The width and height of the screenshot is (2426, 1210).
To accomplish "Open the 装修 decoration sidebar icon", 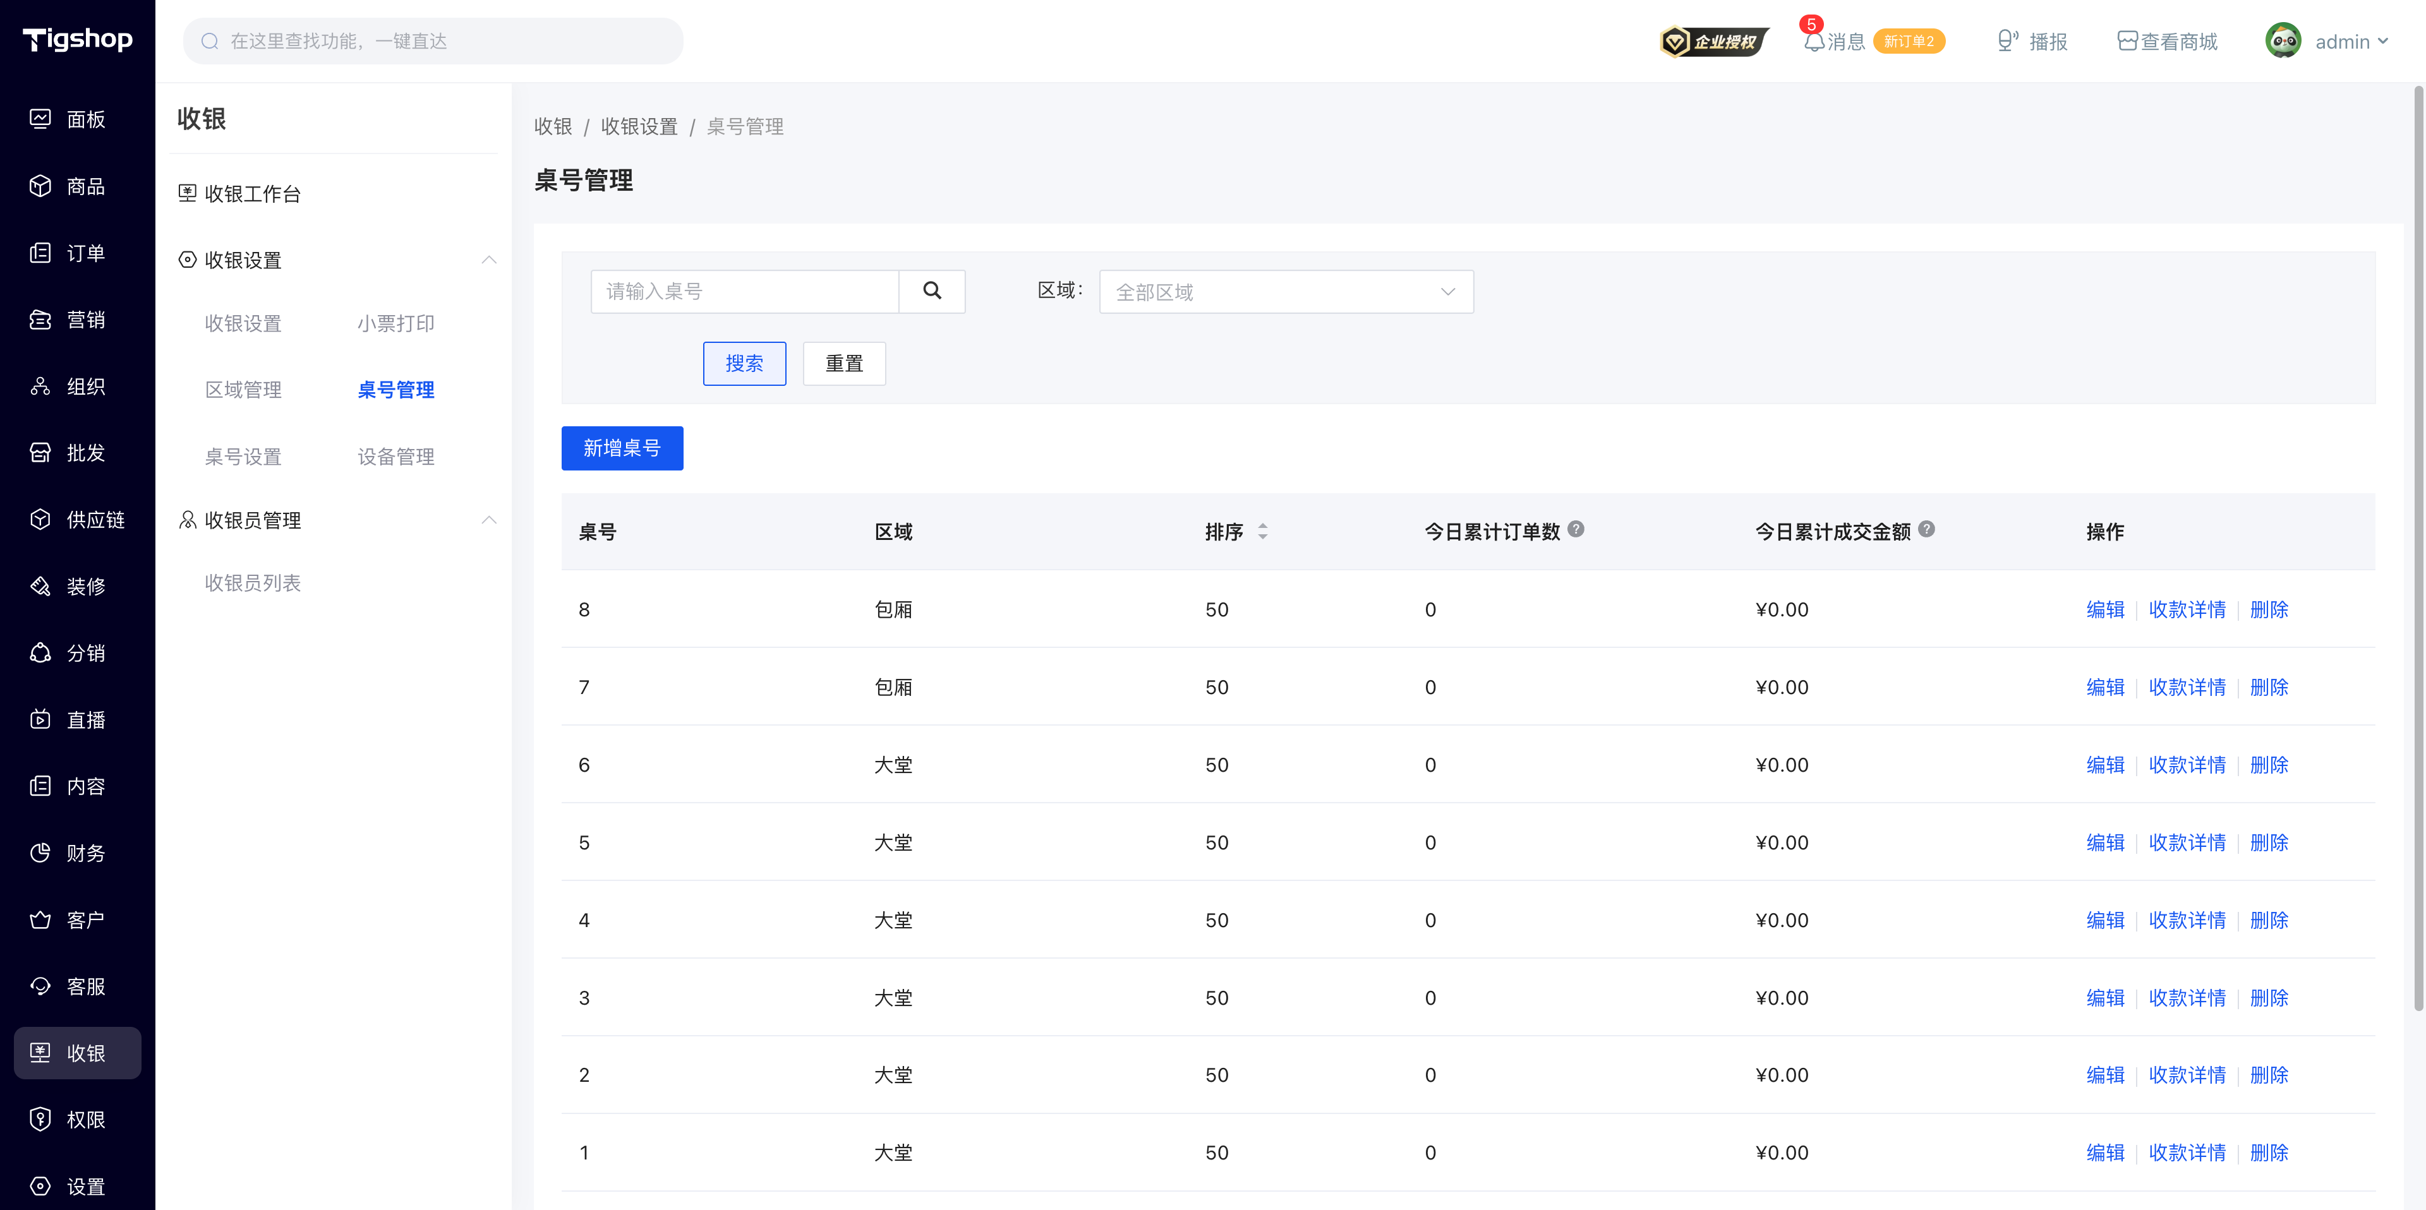I will [x=40, y=585].
